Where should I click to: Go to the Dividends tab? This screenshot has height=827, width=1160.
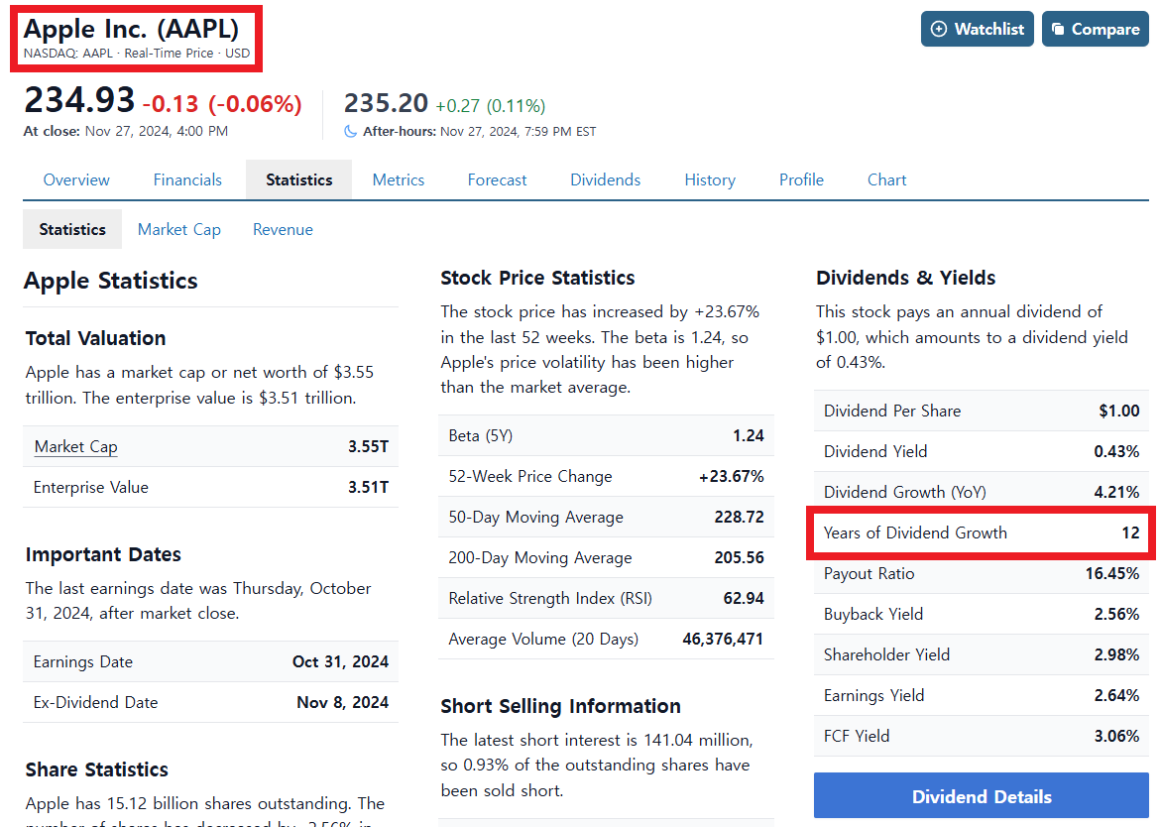pos(605,179)
